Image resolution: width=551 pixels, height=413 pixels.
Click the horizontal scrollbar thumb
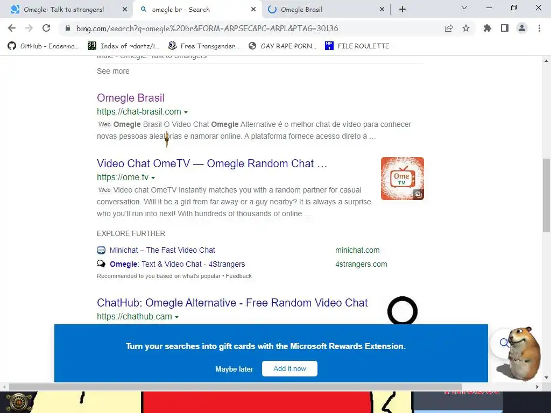tap(236, 387)
